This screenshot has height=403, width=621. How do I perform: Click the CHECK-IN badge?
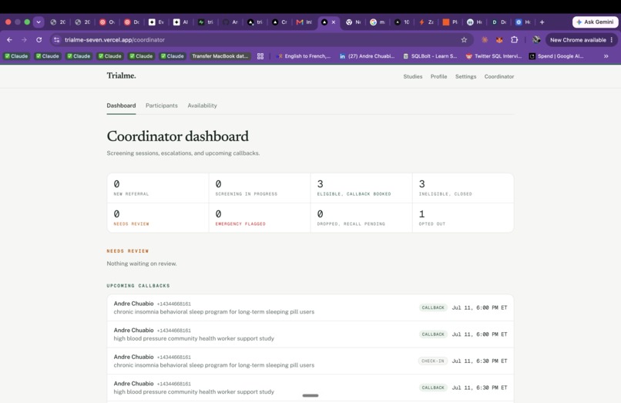click(x=433, y=361)
